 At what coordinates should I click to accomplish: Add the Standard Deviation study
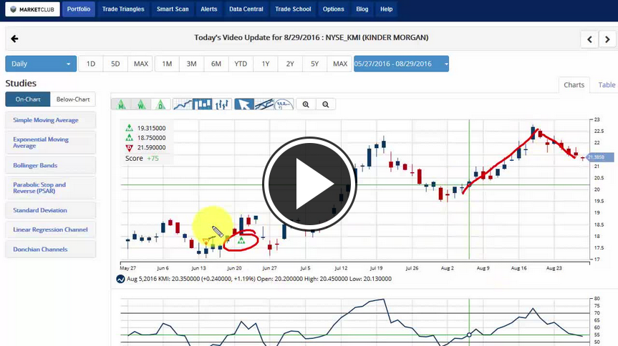pos(50,210)
